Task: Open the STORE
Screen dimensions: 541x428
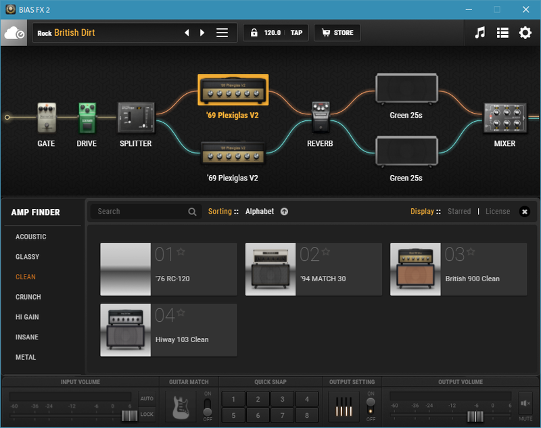Action: point(337,32)
